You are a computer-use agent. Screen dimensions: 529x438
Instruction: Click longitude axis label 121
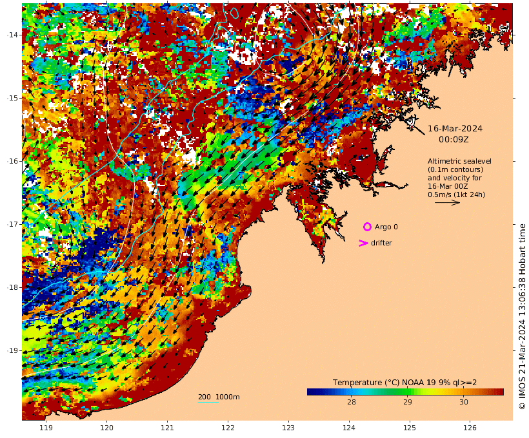(167, 428)
